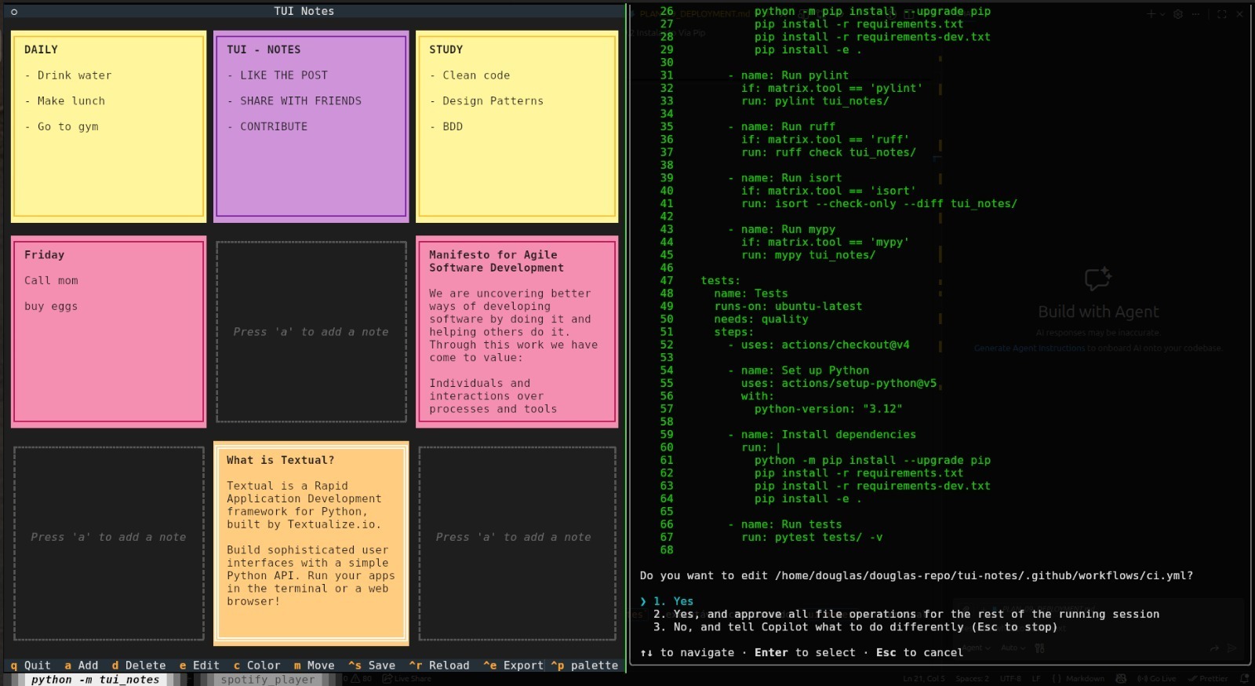Click the Build with Agent chat sparkle icon
The image size is (1255, 686).
pos(1097,279)
